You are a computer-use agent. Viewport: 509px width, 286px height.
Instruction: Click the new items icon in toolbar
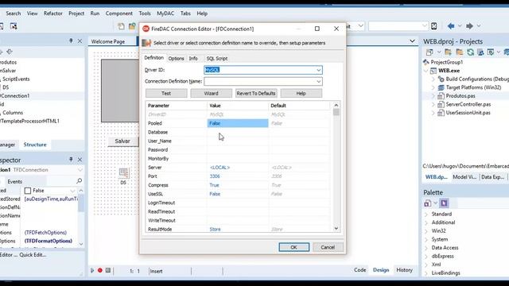121,26
